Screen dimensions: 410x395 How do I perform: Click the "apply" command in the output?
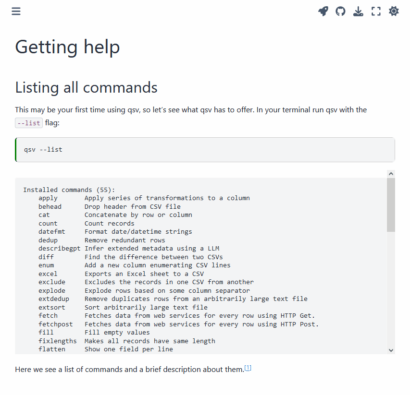click(x=48, y=198)
